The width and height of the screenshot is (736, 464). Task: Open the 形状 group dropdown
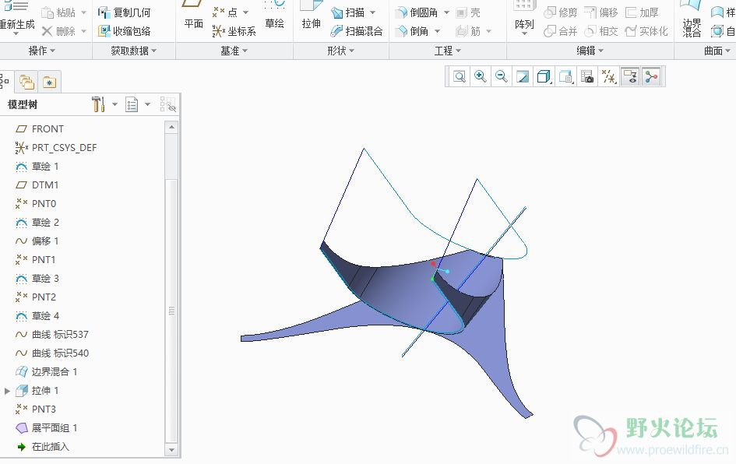coord(341,50)
